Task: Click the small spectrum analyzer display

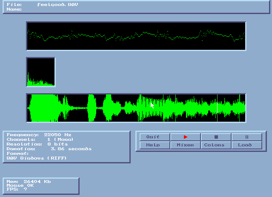Action: (x=41, y=72)
